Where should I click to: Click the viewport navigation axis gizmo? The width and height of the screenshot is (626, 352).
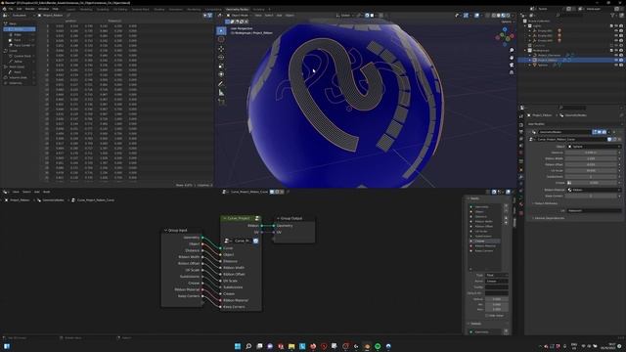505,36
